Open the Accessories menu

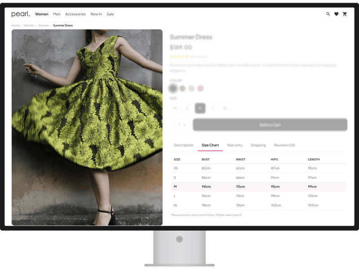tap(74, 14)
